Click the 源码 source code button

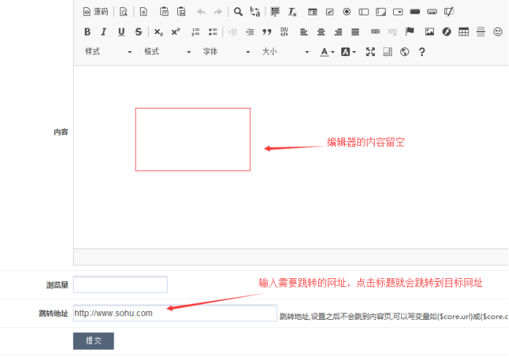point(96,12)
